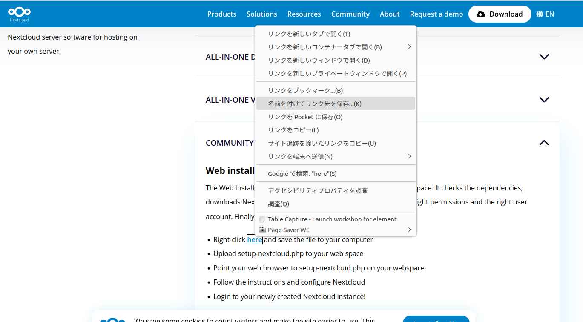
Task: Select リンクを Pocket に保存(O)
Action: tap(336, 117)
